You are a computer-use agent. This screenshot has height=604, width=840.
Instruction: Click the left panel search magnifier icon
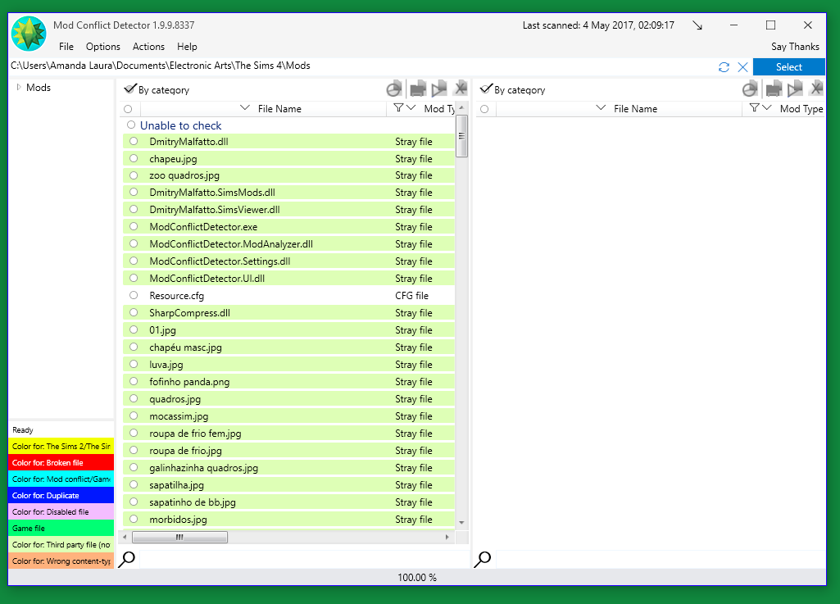126,559
